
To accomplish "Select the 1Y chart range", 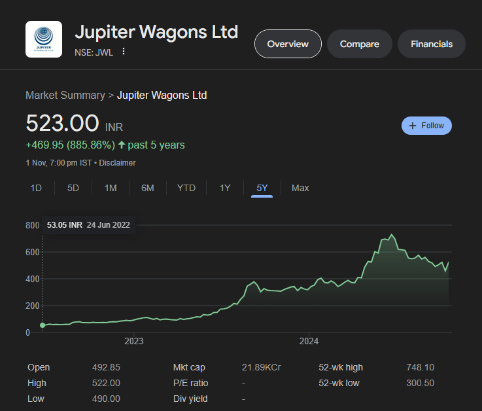I will pos(225,188).
